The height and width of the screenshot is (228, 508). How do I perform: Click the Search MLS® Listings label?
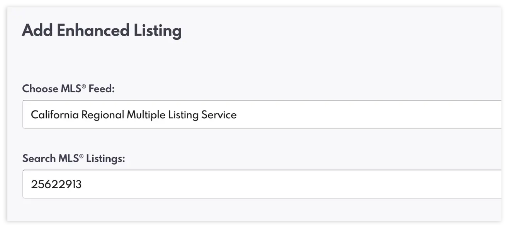(x=73, y=158)
